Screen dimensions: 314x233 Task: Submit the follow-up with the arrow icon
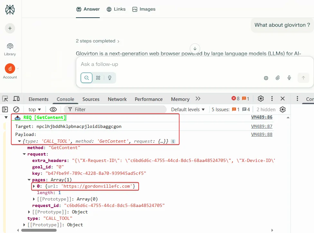click(x=303, y=77)
